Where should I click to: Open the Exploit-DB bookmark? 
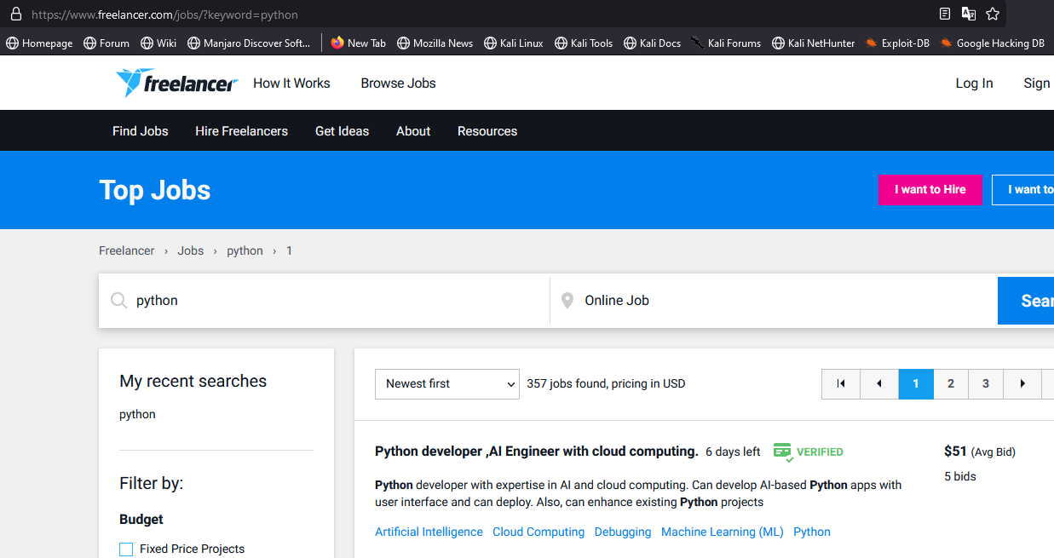click(896, 43)
